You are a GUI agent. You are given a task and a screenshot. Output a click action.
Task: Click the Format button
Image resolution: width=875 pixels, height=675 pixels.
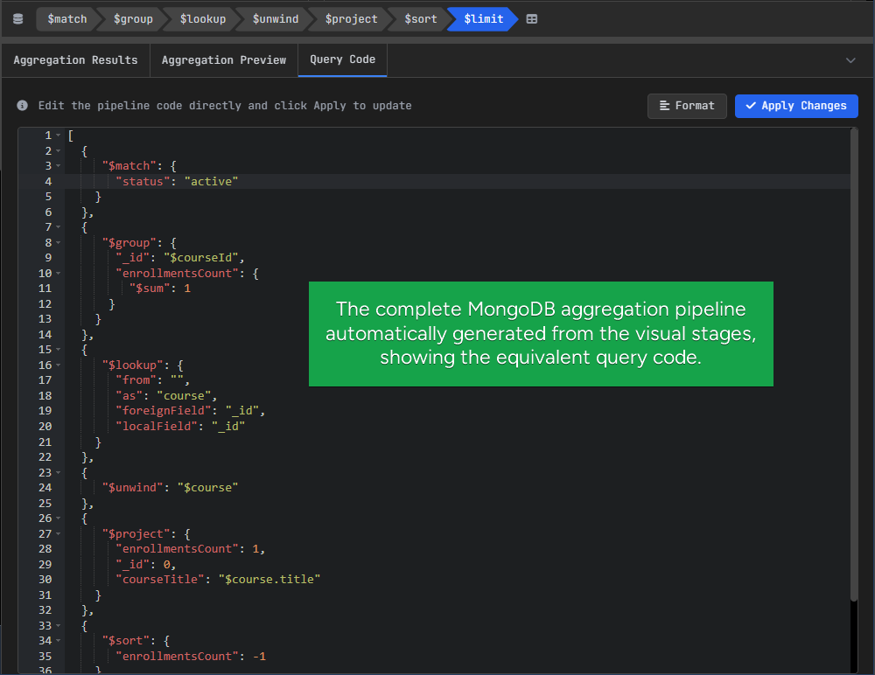click(687, 106)
